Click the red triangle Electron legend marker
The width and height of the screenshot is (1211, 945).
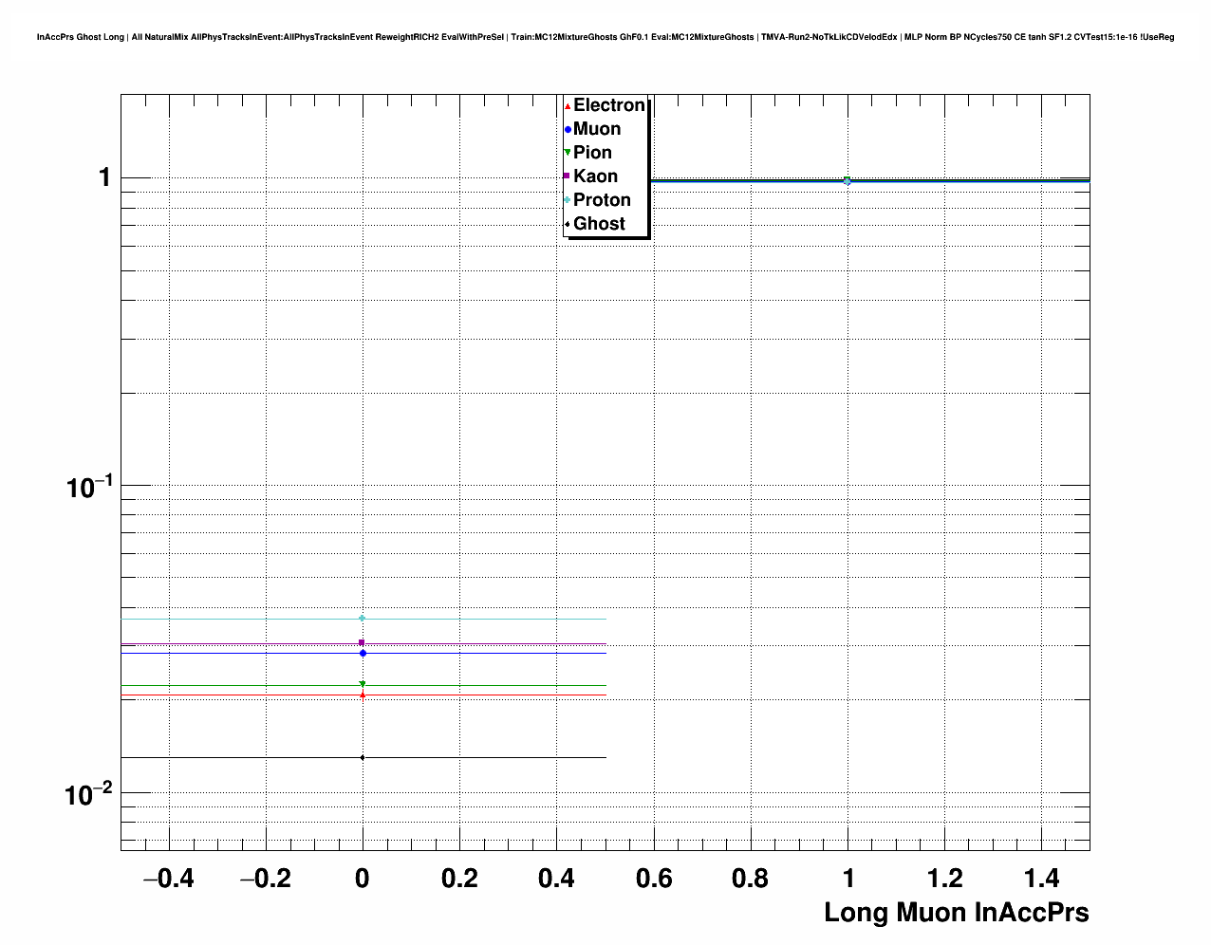click(568, 106)
